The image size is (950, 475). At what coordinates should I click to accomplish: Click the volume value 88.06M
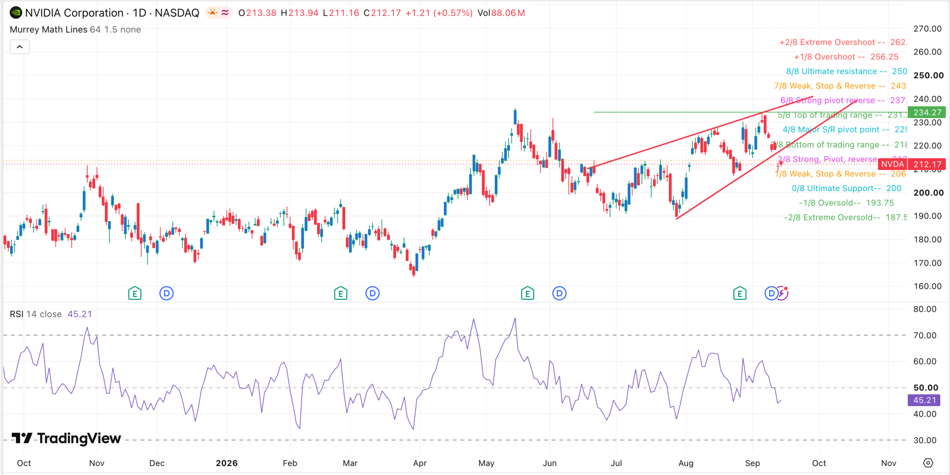508,13
